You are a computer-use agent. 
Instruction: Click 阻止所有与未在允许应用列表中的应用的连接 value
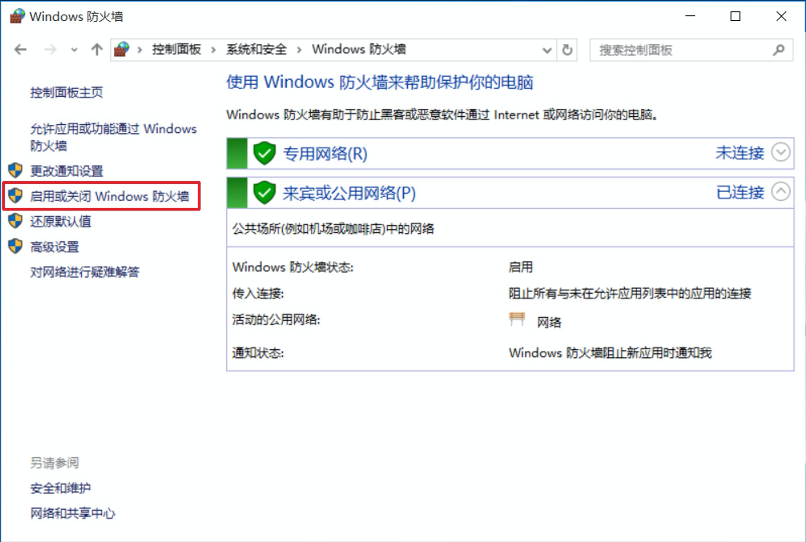(x=630, y=294)
